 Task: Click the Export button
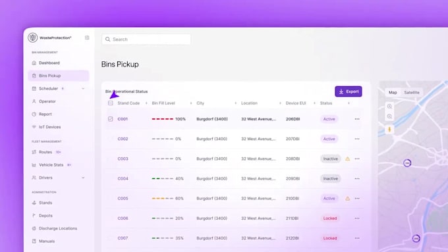[x=349, y=91]
